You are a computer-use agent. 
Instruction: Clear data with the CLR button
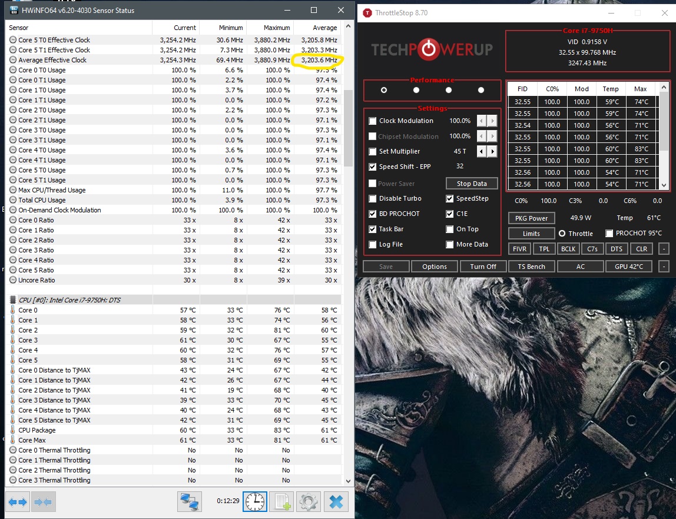(641, 249)
